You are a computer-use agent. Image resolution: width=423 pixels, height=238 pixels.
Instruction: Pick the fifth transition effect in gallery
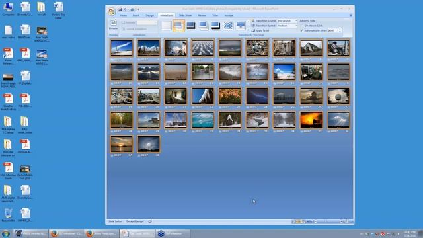pos(216,26)
